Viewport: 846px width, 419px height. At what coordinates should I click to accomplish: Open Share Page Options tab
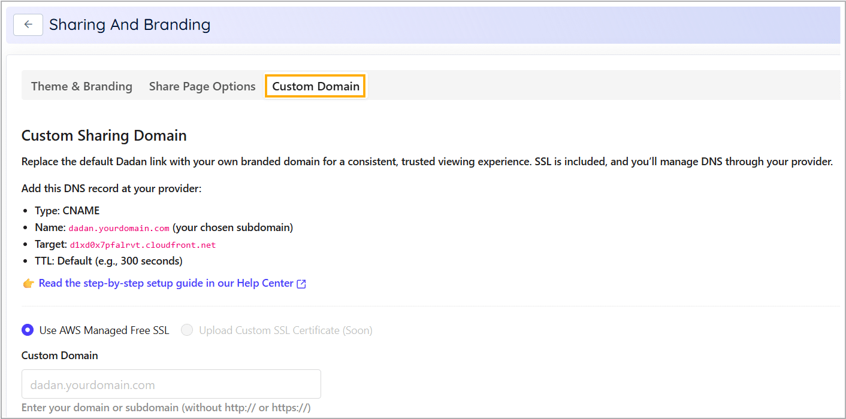pos(203,86)
